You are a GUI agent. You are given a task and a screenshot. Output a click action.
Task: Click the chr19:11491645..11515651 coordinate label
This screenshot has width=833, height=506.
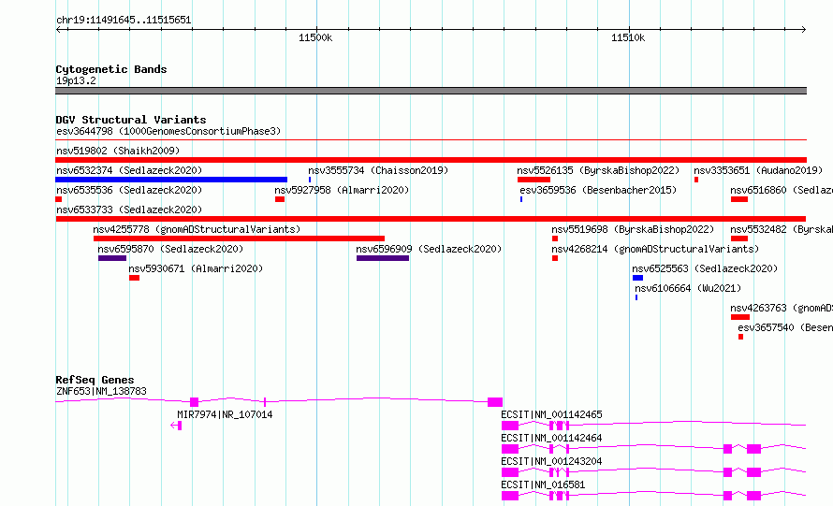124,20
